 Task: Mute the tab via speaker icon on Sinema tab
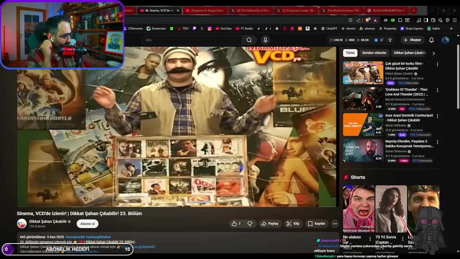click(147, 10)
